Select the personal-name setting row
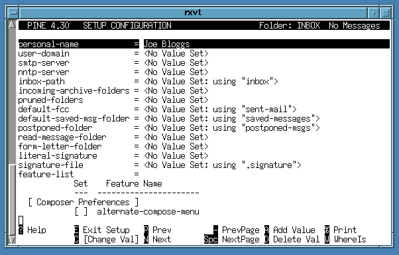399x255 pixels. [204, 44]
